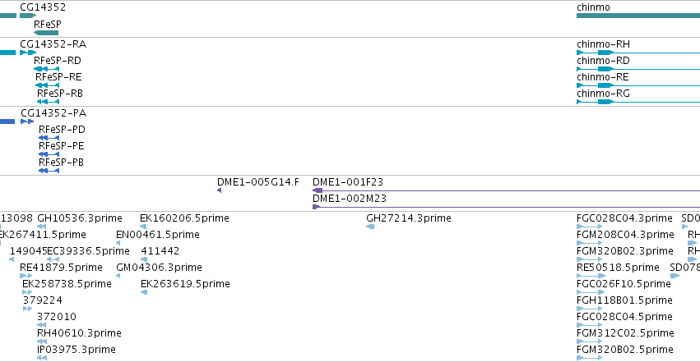The width and height of the screenshot is (700, 362).
Task: Select the GM04306.3prime EST marker
Action: 118,276
